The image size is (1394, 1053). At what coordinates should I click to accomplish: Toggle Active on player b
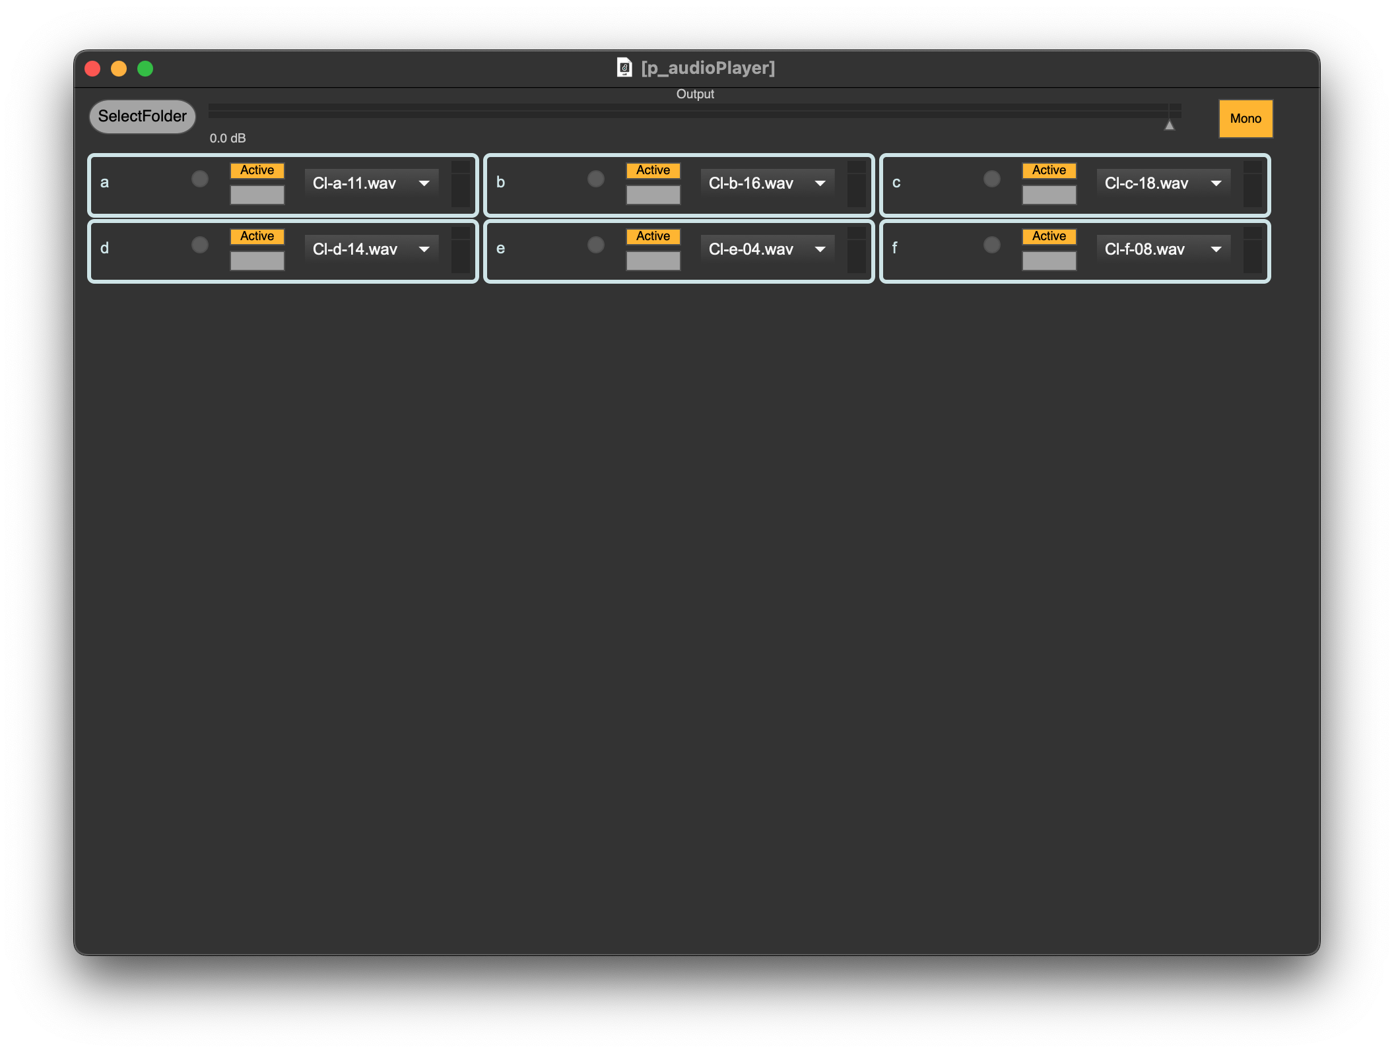click(x=653, y=170)
